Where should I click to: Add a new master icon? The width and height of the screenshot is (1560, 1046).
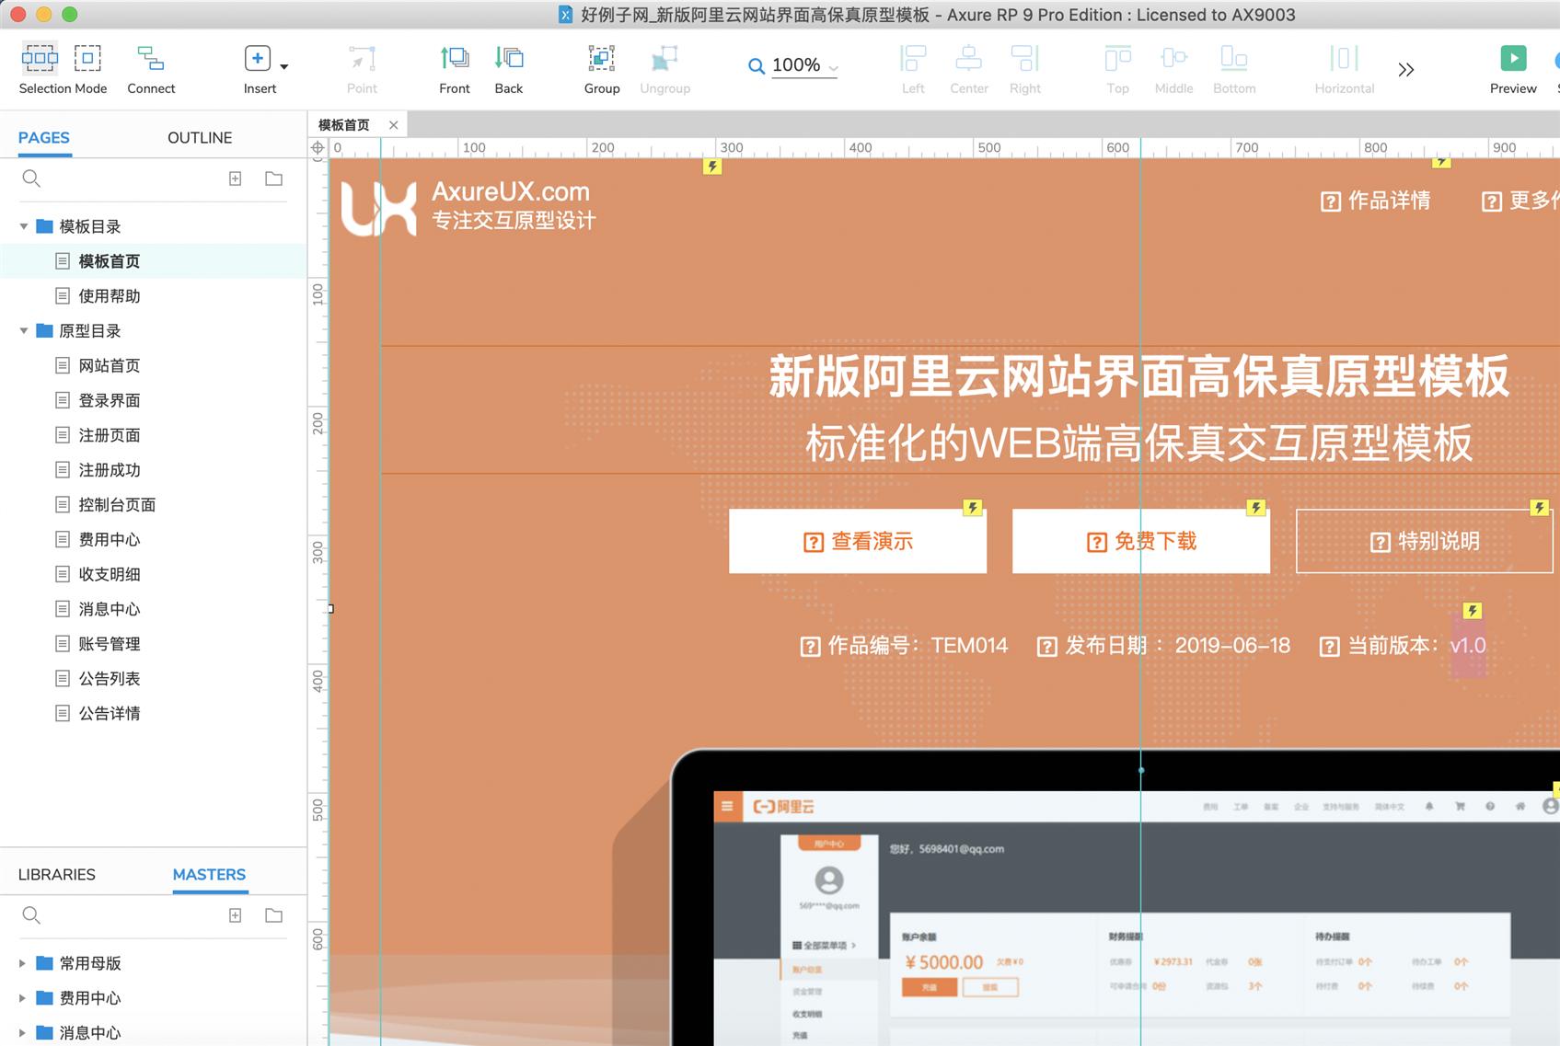coord(236,915)
